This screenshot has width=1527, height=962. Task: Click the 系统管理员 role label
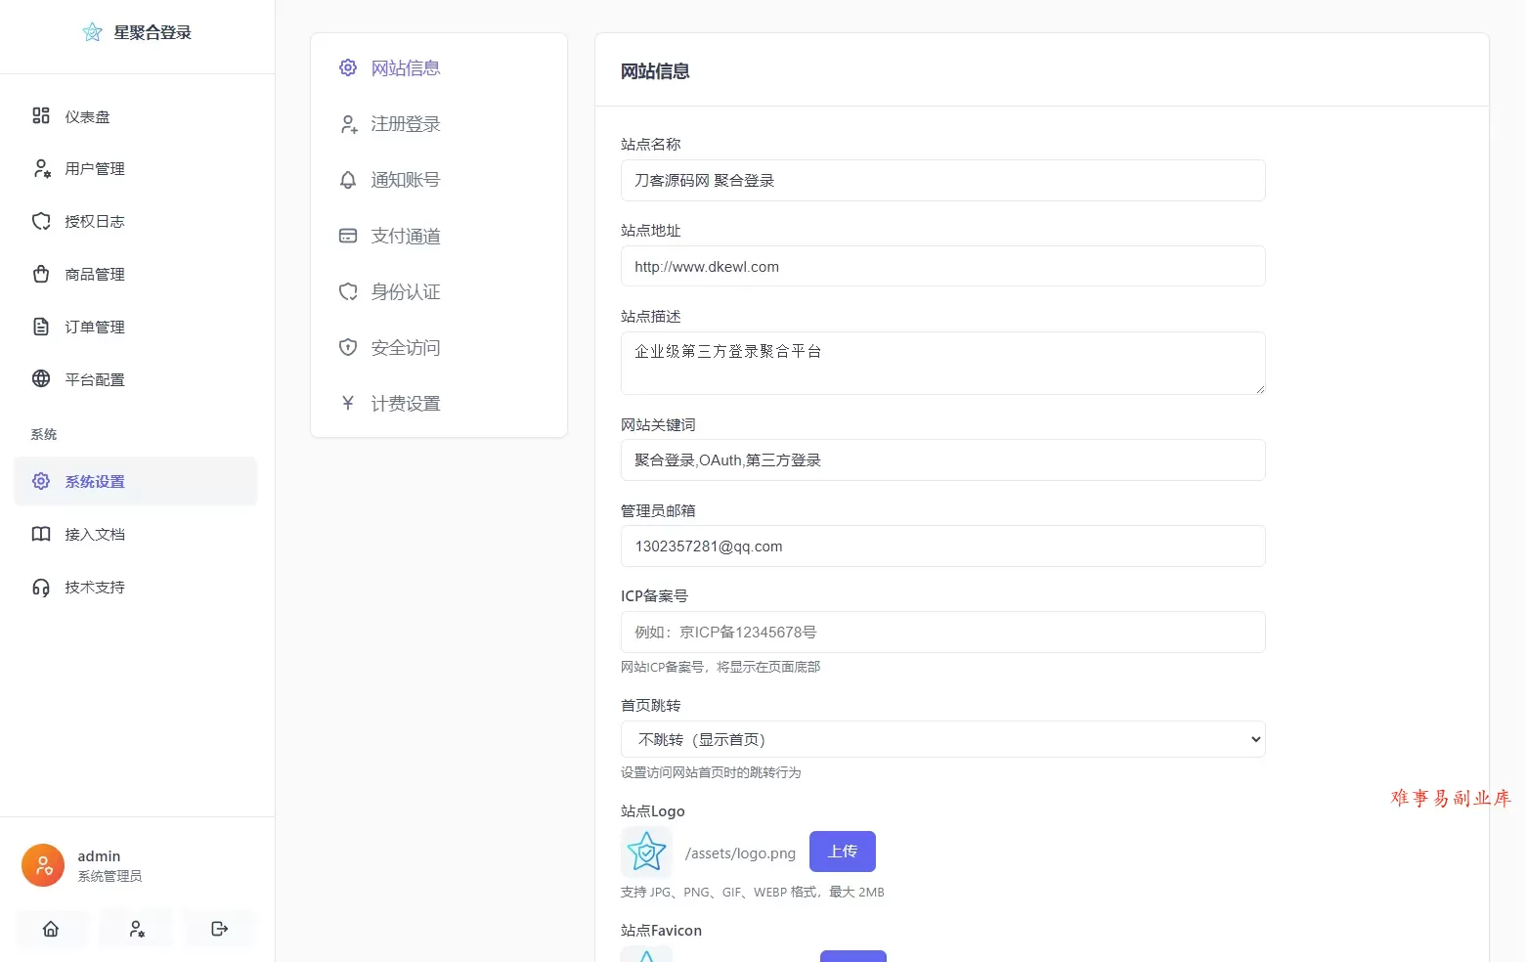109,876
